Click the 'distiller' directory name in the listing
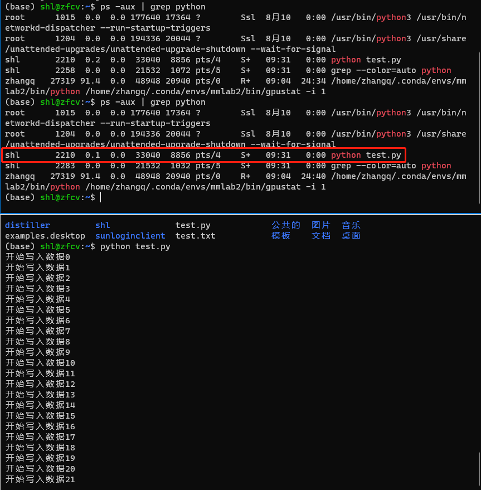The image size is (481, 490). pos(27,225)
